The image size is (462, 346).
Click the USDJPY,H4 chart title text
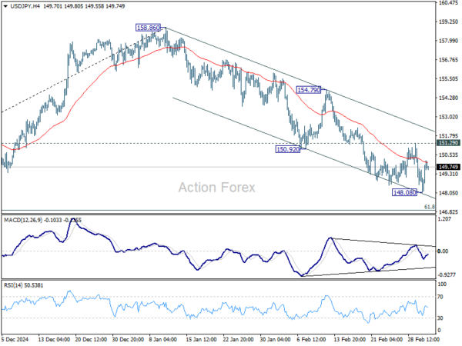coord(25,6)
